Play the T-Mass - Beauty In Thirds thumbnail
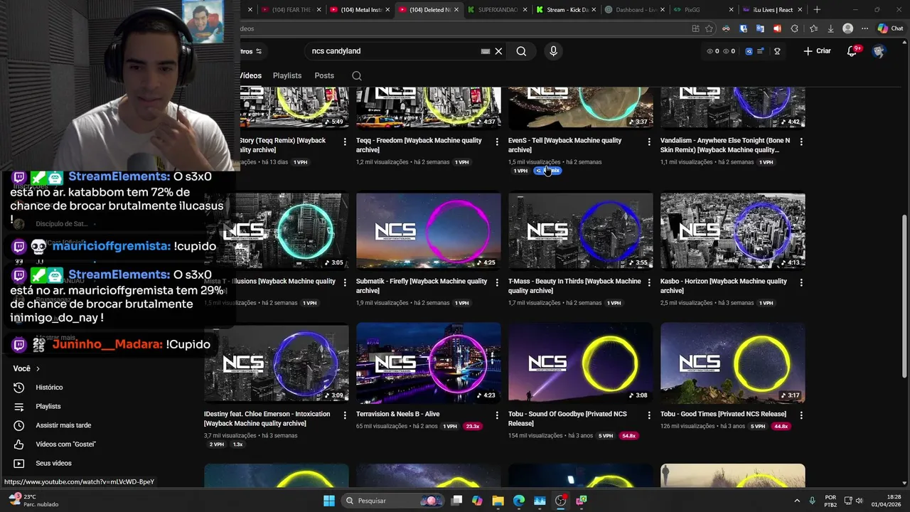This screenshot has height=512, width=910. pos(581,231)
